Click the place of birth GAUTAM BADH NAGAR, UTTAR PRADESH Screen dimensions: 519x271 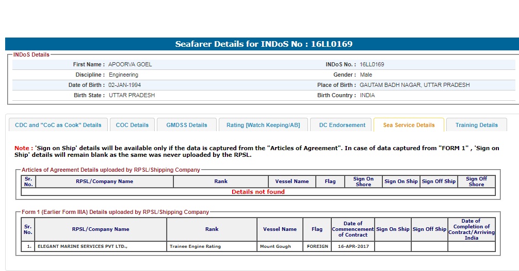415,85
